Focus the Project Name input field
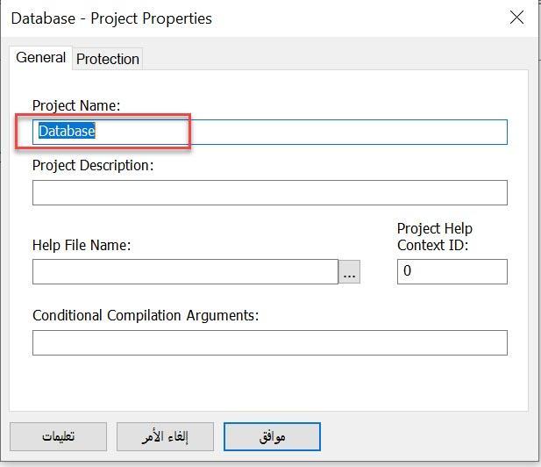 click(x=270, y=132)
